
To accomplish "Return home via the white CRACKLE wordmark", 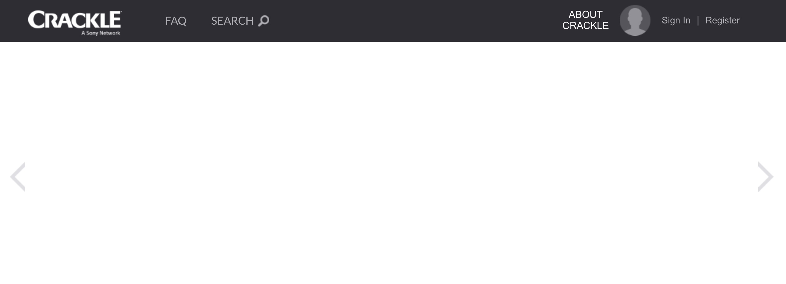I will (x=75, y=20).
